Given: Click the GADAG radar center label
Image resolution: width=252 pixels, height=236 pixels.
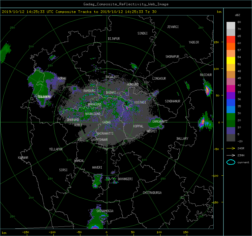Looking at the screenshot, I should tap(106, 122).
